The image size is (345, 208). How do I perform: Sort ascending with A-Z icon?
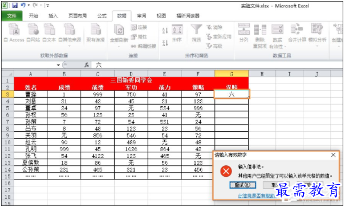(x=165, y=31)
